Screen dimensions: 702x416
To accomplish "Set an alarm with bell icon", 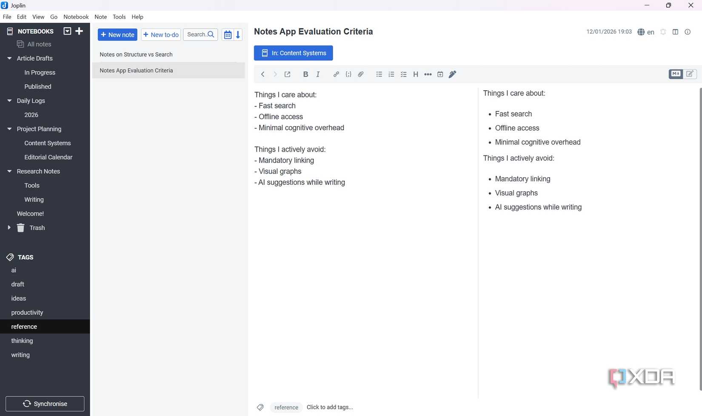I will coord(663,32).
